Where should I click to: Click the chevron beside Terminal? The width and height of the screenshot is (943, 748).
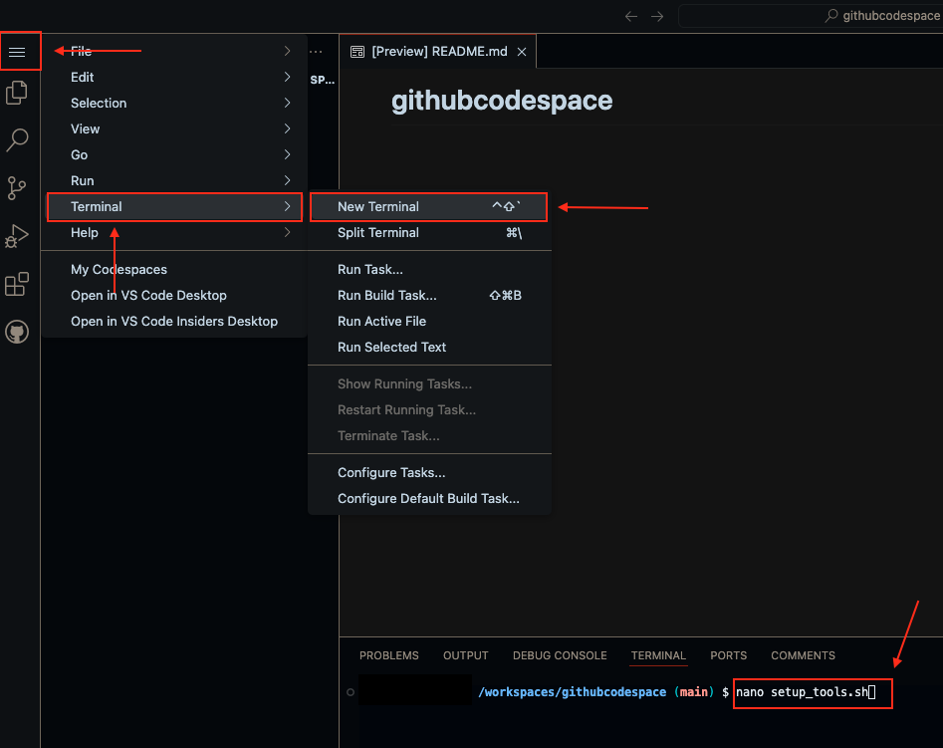288,206
